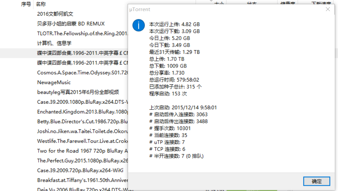Select the Cosmos.A.Space.Time.Odyssey torrent
This screenshot has width=338, height=191.
tap(83, 73)
